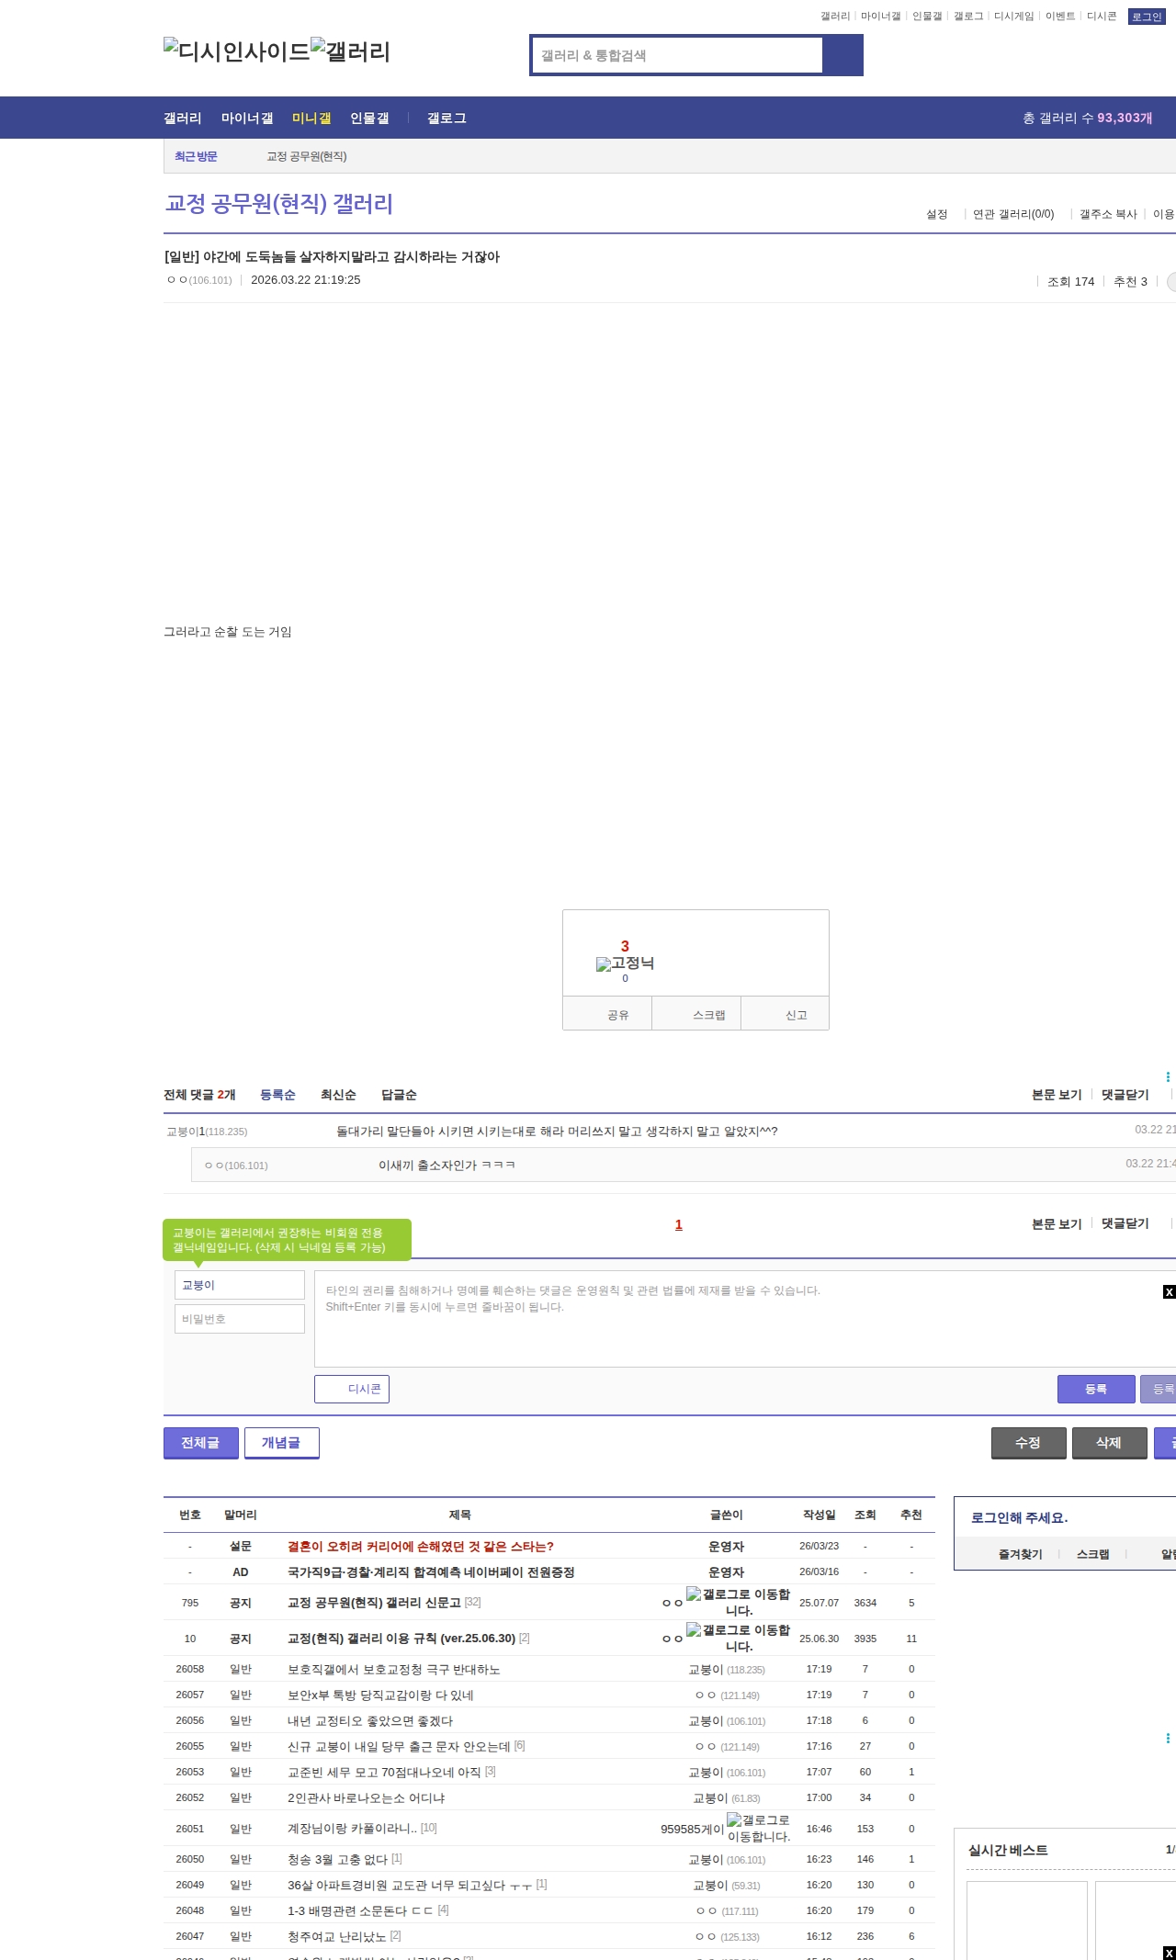Open post 교준빈 세무 모고 70점대나오네 아직
This screenshot has height=1960, width=1176.
384,1773
